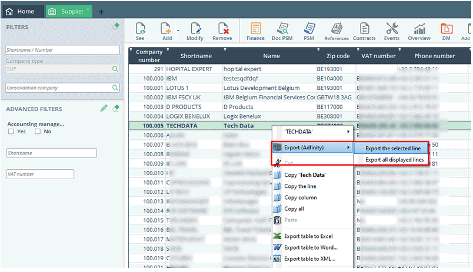Click the See toolbar icon
Image resolution: width=473 pixels, height=272 pixels.
(140, 31)
